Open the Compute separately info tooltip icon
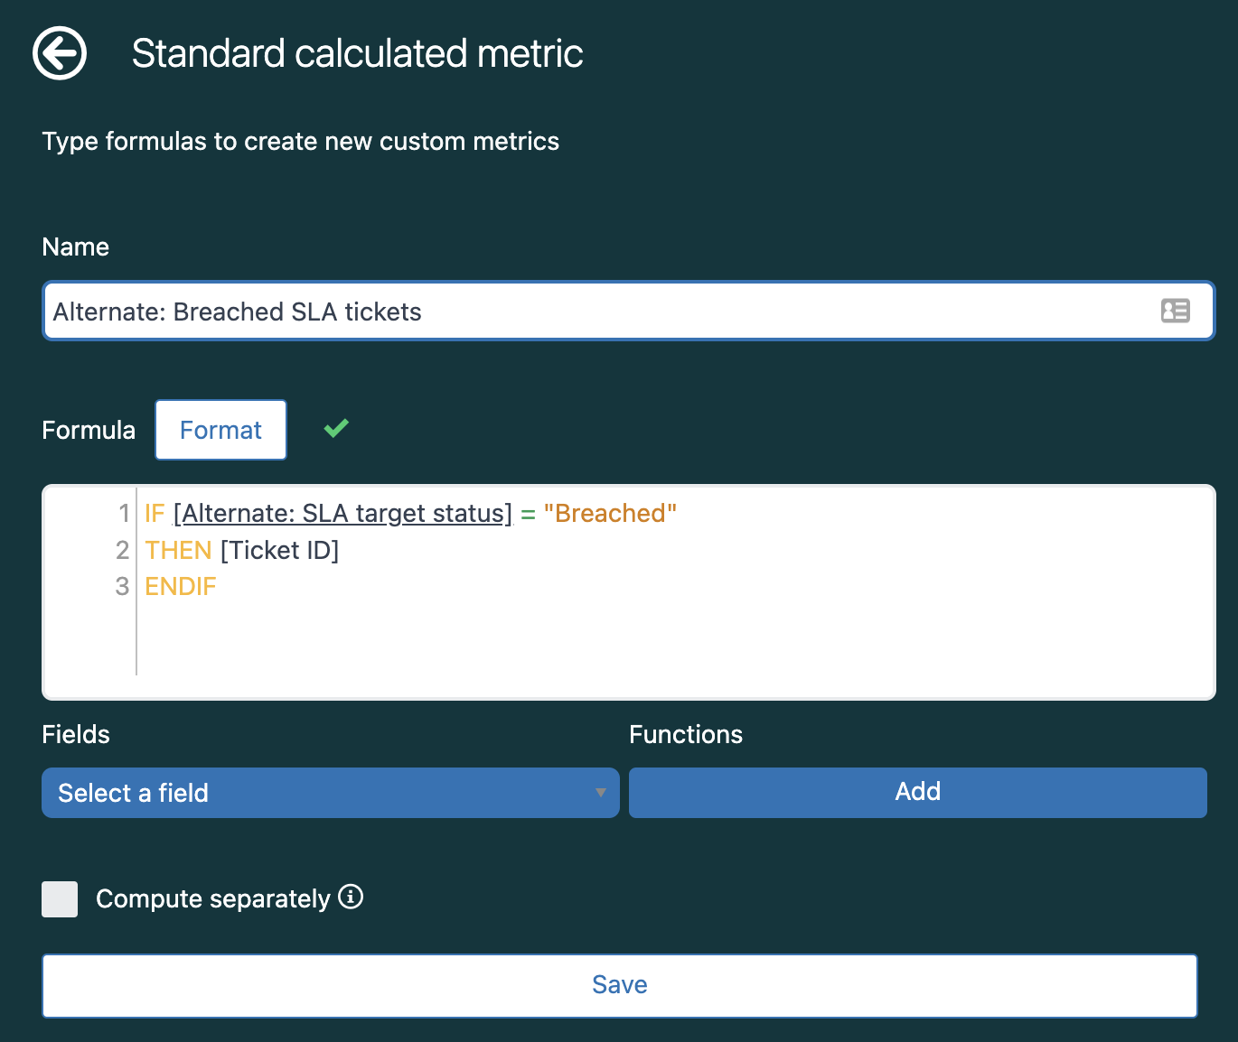 351,897
